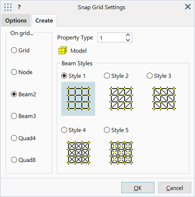Switch to the Options tab
Viewport: 195px width, 197px height.
pyautogui.click(x=16, y=21)
